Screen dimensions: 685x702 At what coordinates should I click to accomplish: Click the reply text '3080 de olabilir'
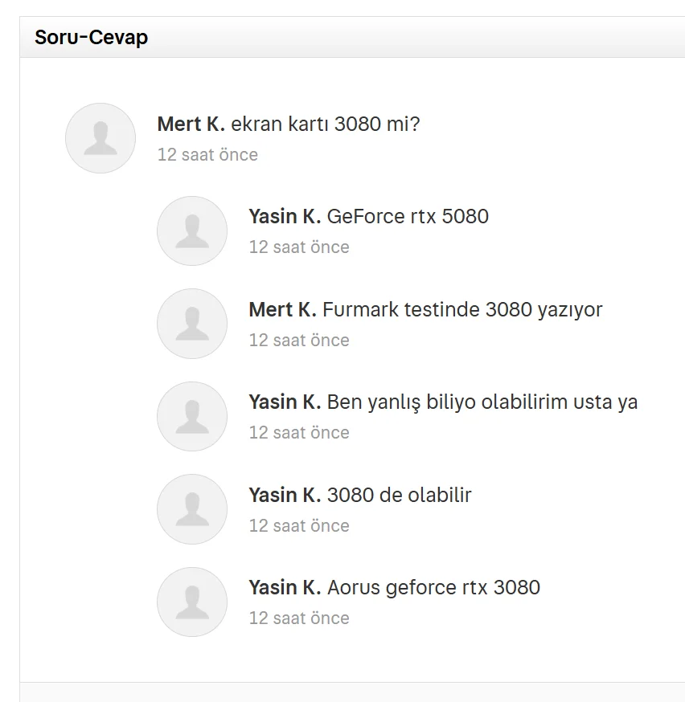click(399, 495)
